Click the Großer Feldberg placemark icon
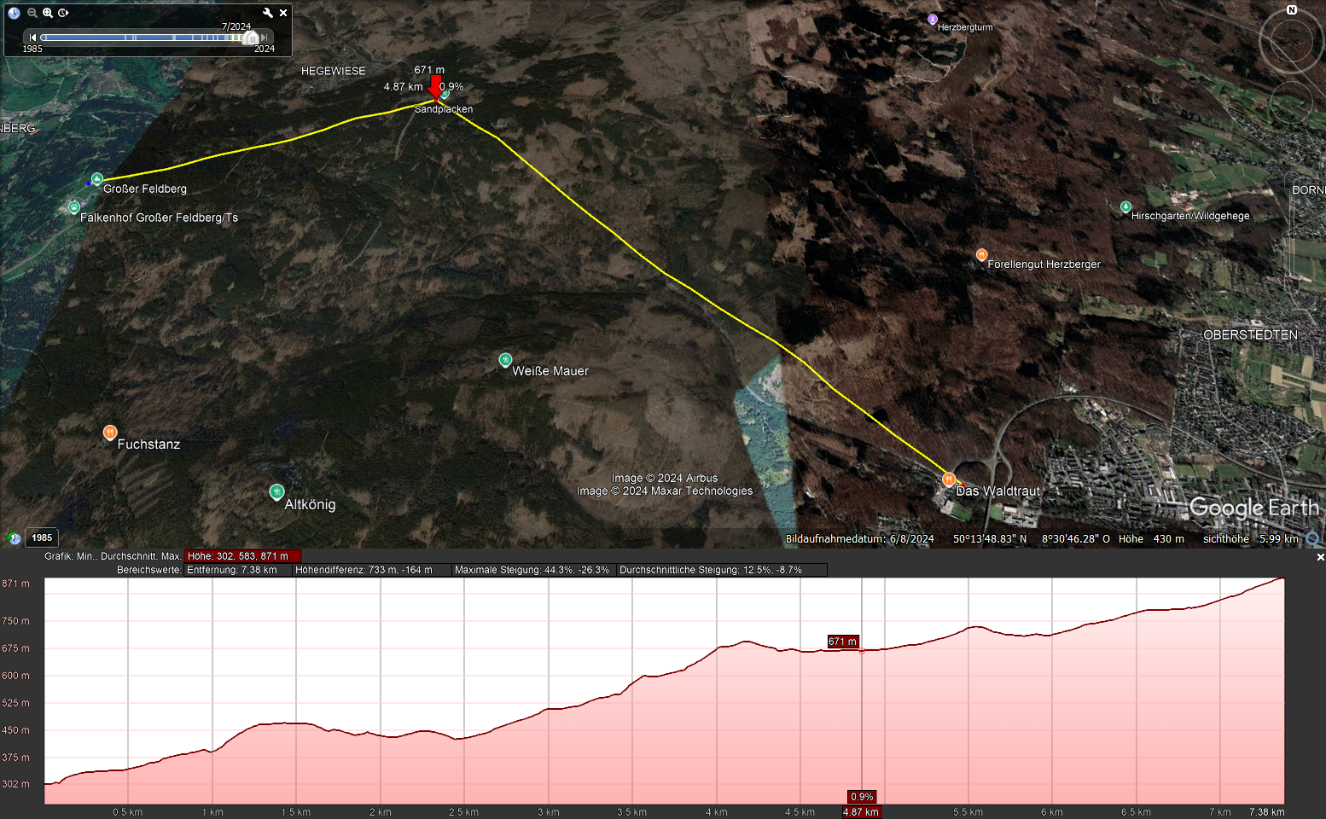The width and height of the screenshot is (1326, 819). [x=97, y=179]
